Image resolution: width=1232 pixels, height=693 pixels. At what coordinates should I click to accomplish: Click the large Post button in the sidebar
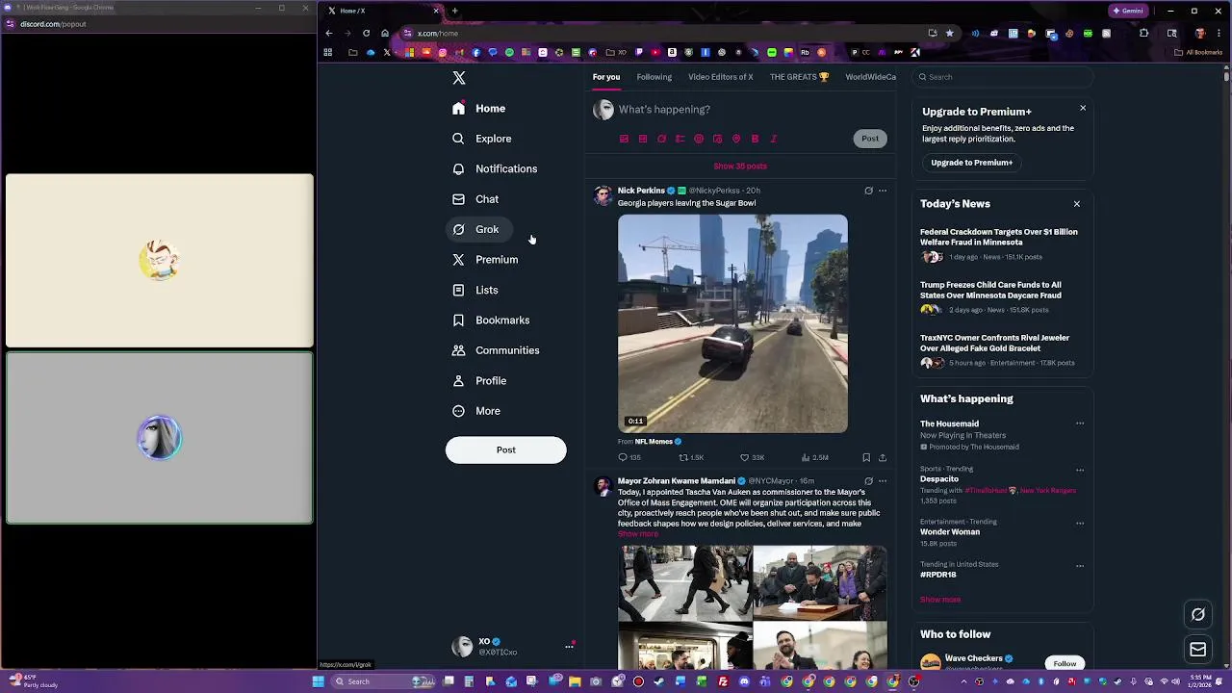point(505,449)
